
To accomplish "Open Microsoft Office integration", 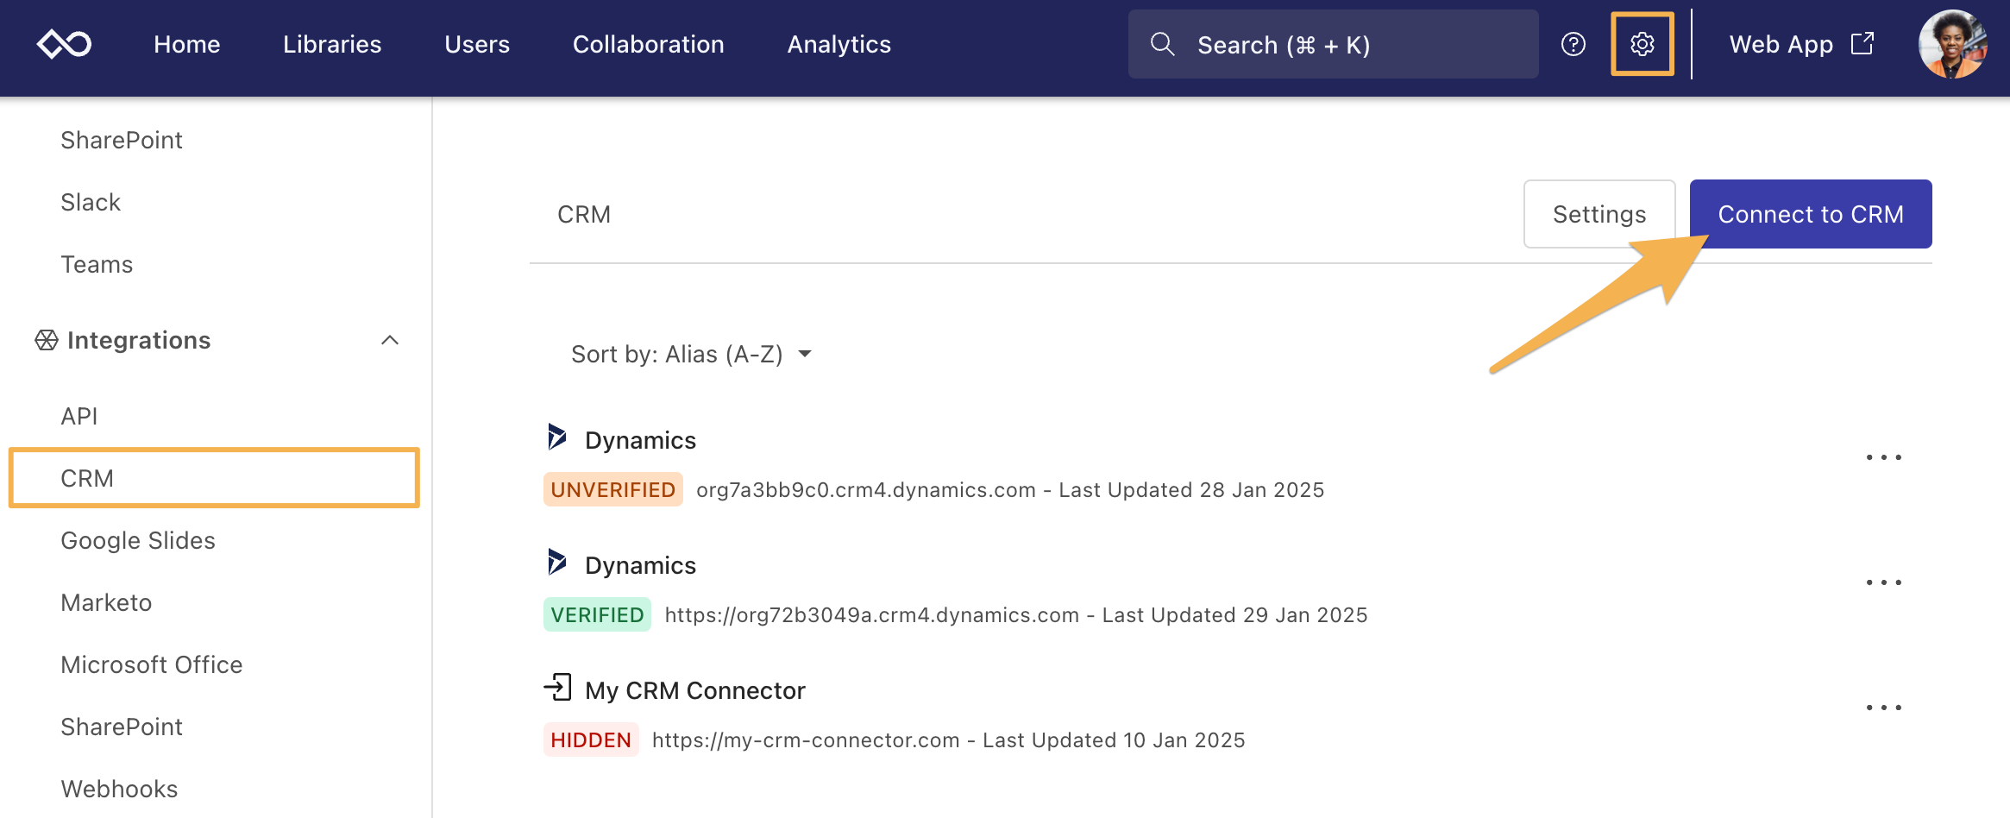I will pos(152,664).
